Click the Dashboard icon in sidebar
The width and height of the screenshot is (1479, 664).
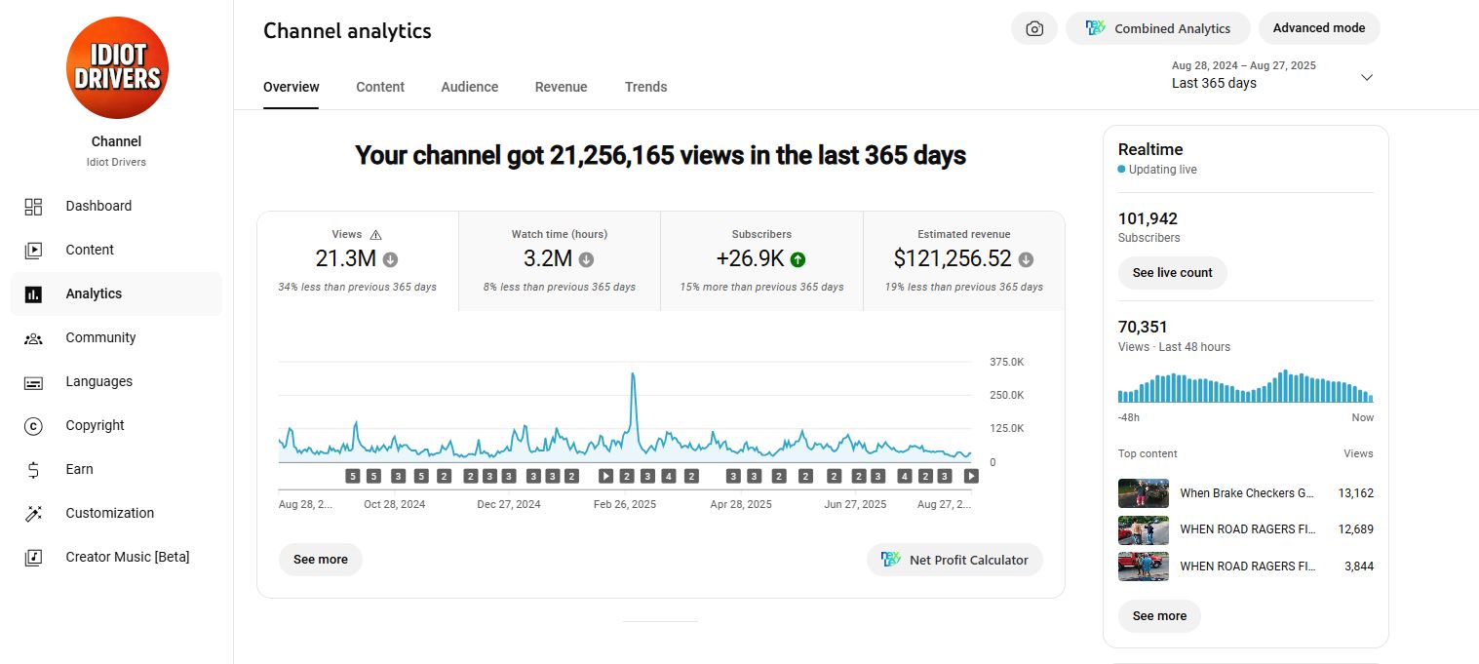point(33,206)
